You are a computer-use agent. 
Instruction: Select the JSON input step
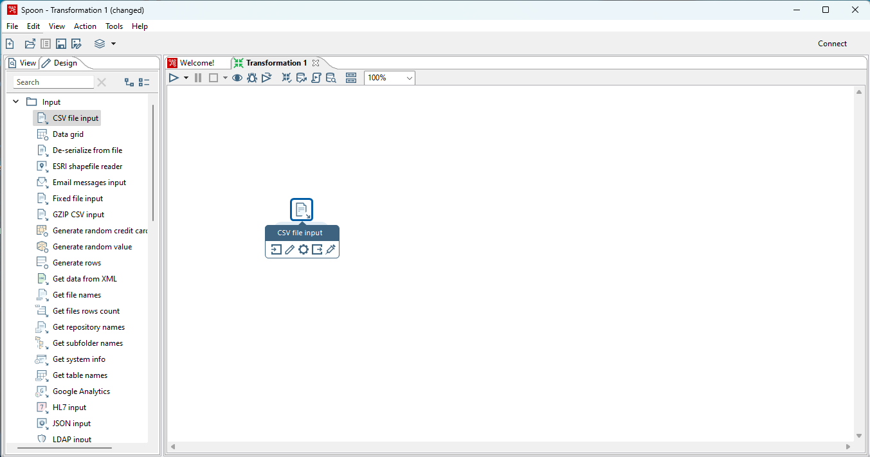point(71,424)
